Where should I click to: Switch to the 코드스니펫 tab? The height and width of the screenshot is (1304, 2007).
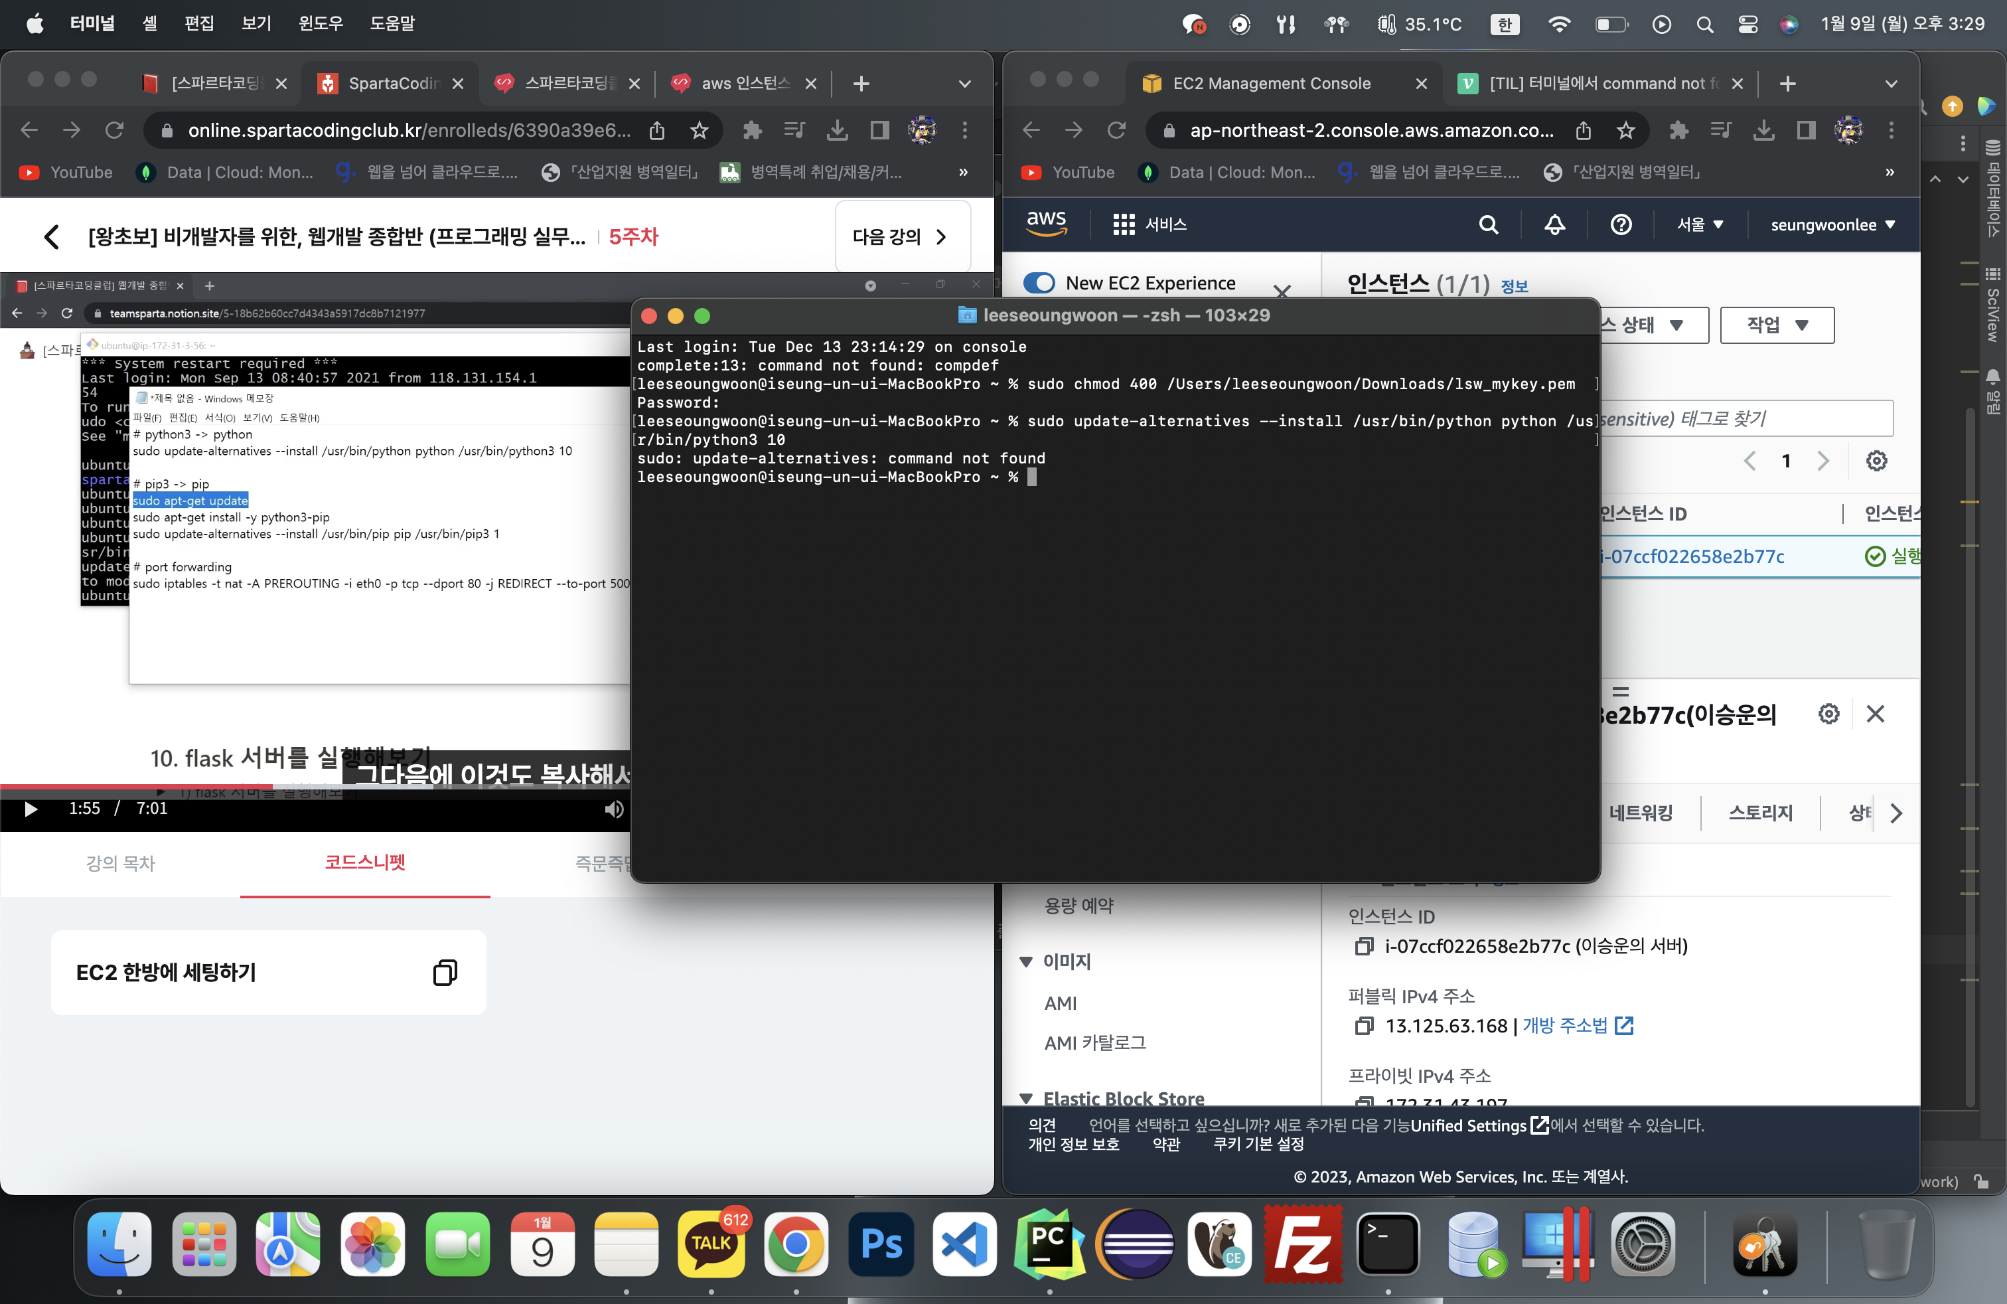[x=365, y=862]
